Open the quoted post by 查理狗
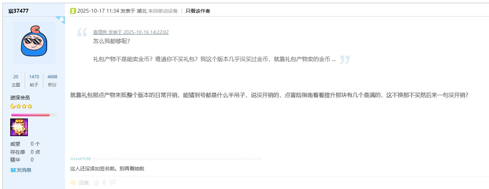 pyautogui.click(x=131, y=32)
